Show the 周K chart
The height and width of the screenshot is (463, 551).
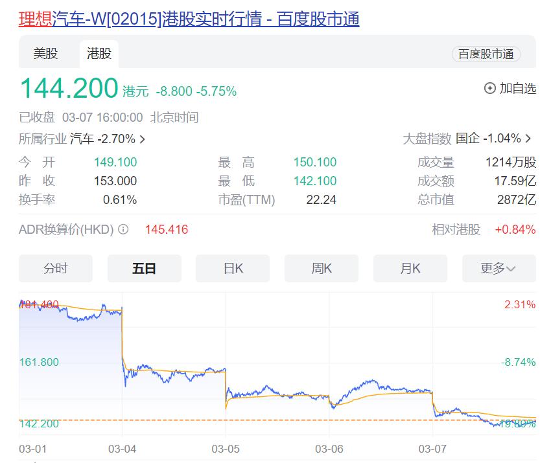[x=322, y=269]
